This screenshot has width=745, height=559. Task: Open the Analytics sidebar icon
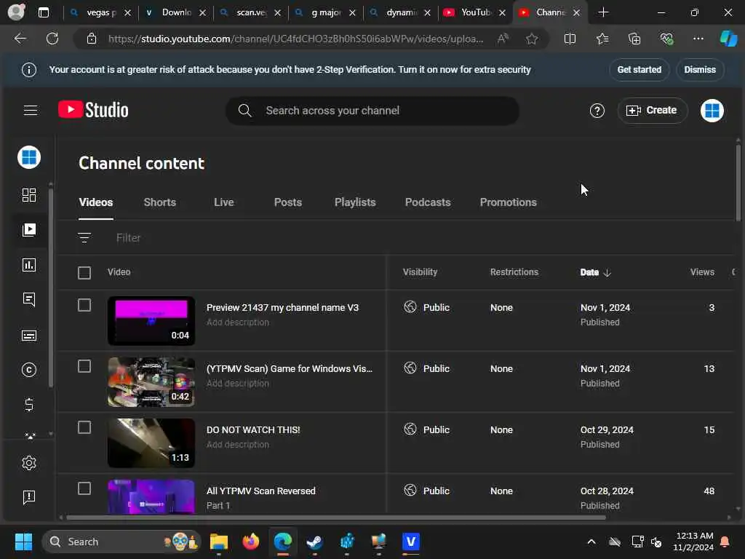pyautogui.click(x=29, y=265)
